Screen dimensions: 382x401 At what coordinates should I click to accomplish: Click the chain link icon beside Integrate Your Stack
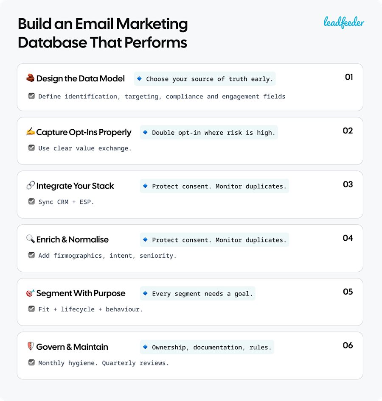coord(31,185)
